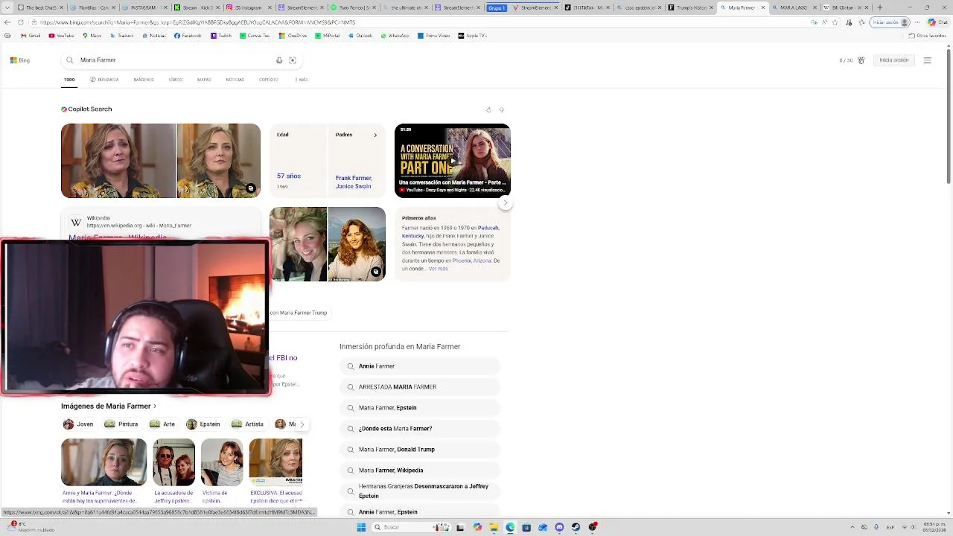953x536 pixels.
Task: Filter images by Arte chip
Action: [162, 424]
